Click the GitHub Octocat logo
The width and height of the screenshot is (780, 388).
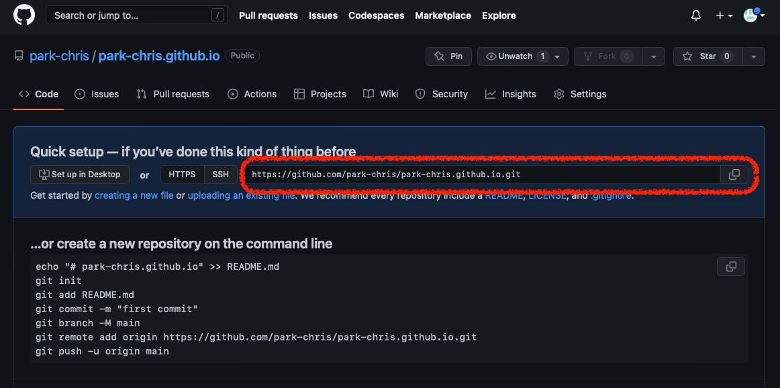coord(24,15)
